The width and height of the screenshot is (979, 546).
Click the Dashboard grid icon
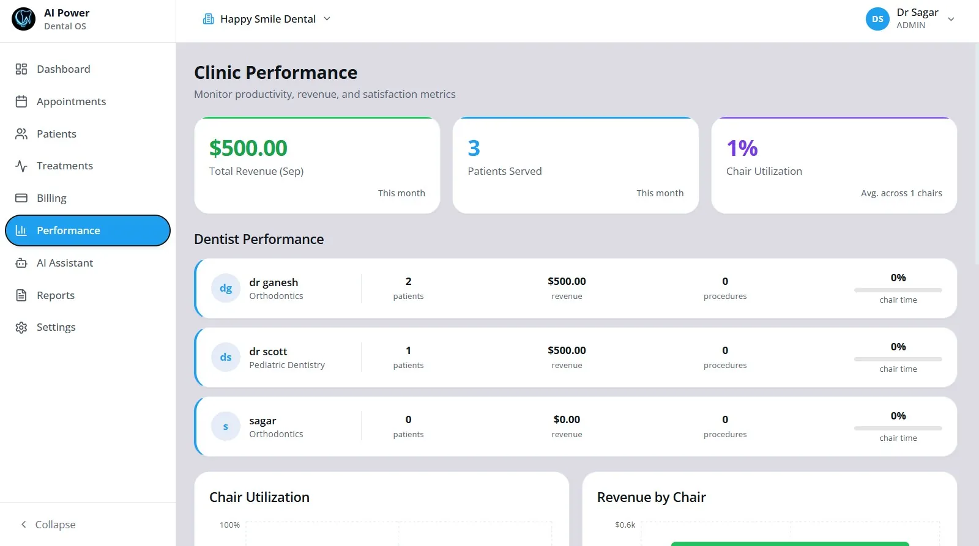pyautogui.click(x=21, y=69)
